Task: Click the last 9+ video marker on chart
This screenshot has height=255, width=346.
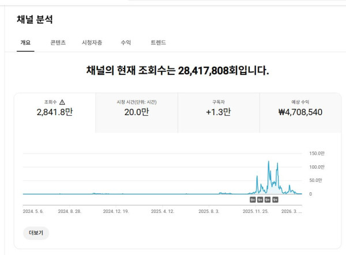Action: [276, 200]
